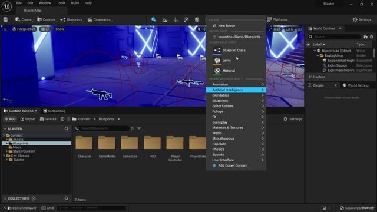Click the Import button
377x212 pixels.
[x=28, y=119]
